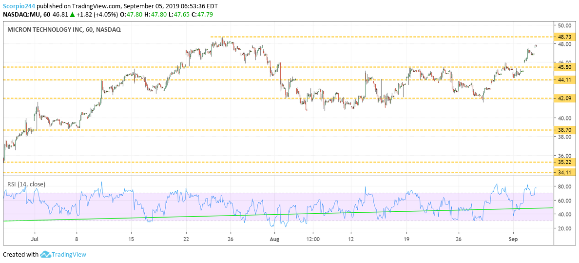The width and height of the screenshot is (579, 263).
Task: Click the TradingView cloud logo icon
Action: pyautogui.click(x=45, y=255)
